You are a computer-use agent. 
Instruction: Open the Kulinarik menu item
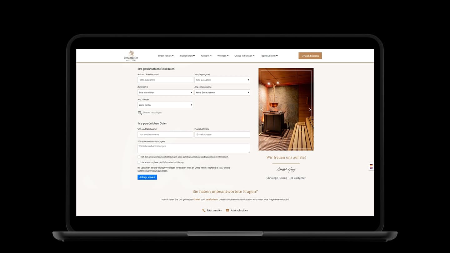click(x=206, y=56)
